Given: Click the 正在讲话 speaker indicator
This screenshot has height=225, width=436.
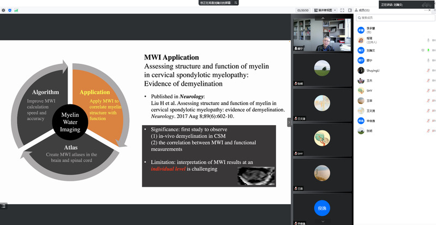Looking at the screenshot, I should pyautogui.click(x=393, y=4).
